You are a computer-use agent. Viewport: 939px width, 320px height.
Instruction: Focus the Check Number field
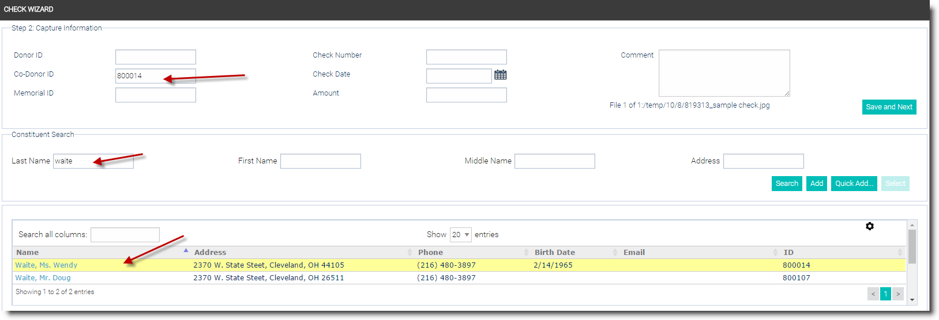(x=467, y=57)
